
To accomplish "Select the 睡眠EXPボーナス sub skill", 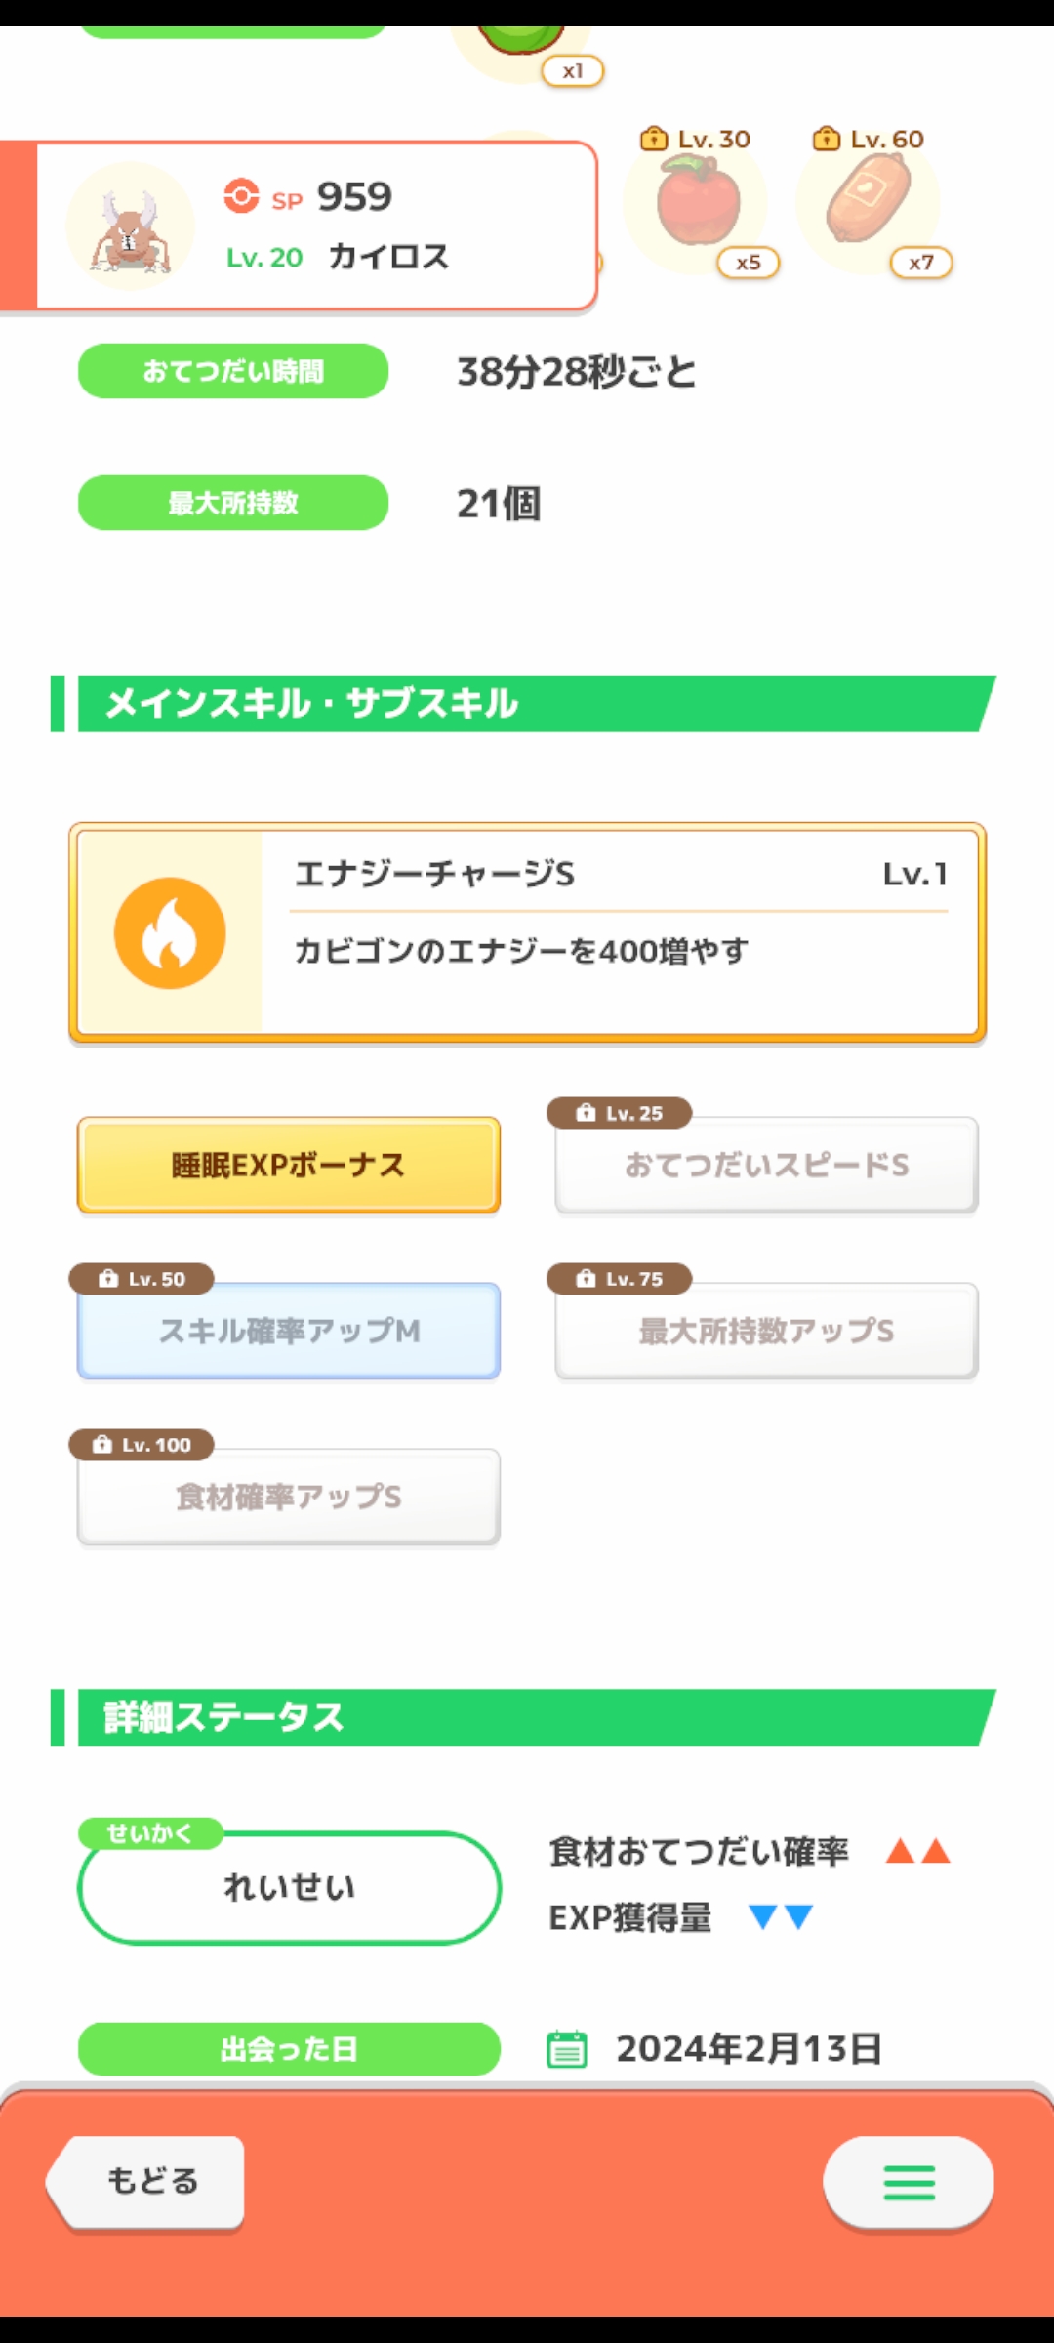I will point(289,1166).
